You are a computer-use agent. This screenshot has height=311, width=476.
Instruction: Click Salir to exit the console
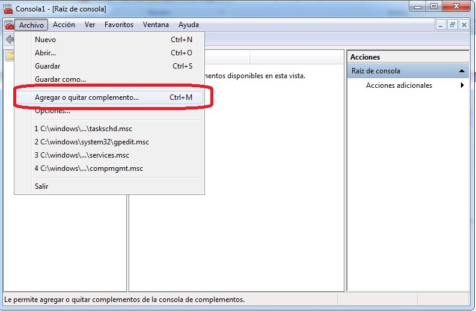pos(41,186)
